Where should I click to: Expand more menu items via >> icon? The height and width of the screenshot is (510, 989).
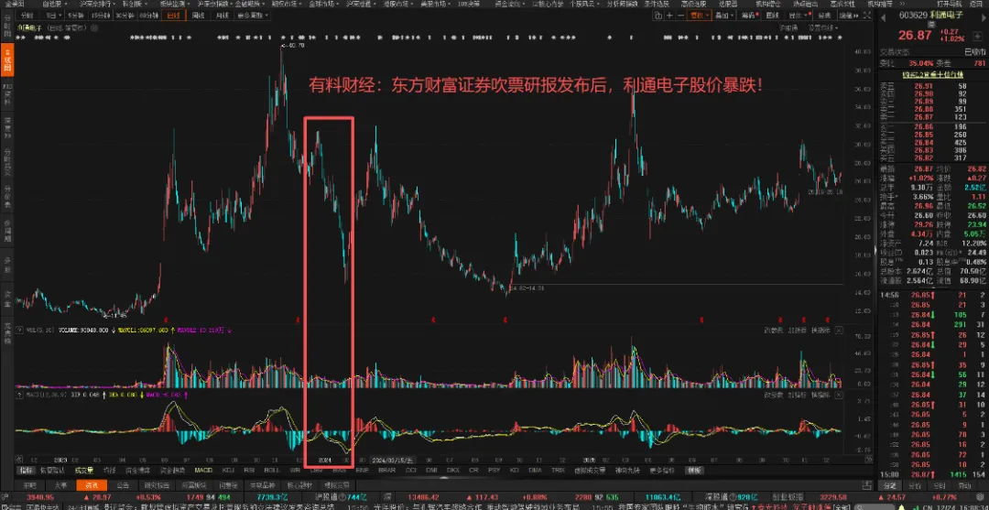[x=902, y=4]
